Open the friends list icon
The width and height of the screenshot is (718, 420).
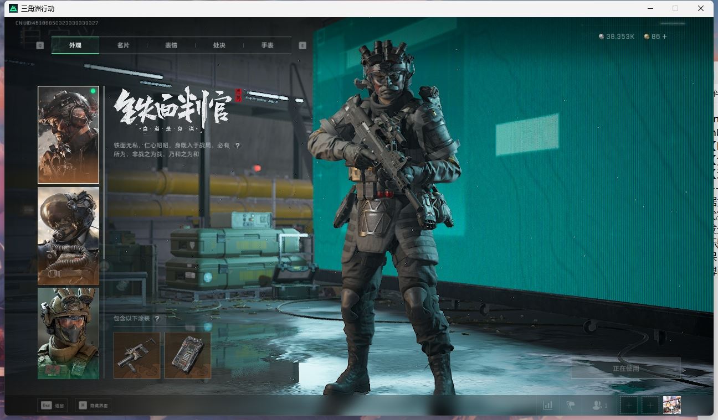[x=598, y=405]
